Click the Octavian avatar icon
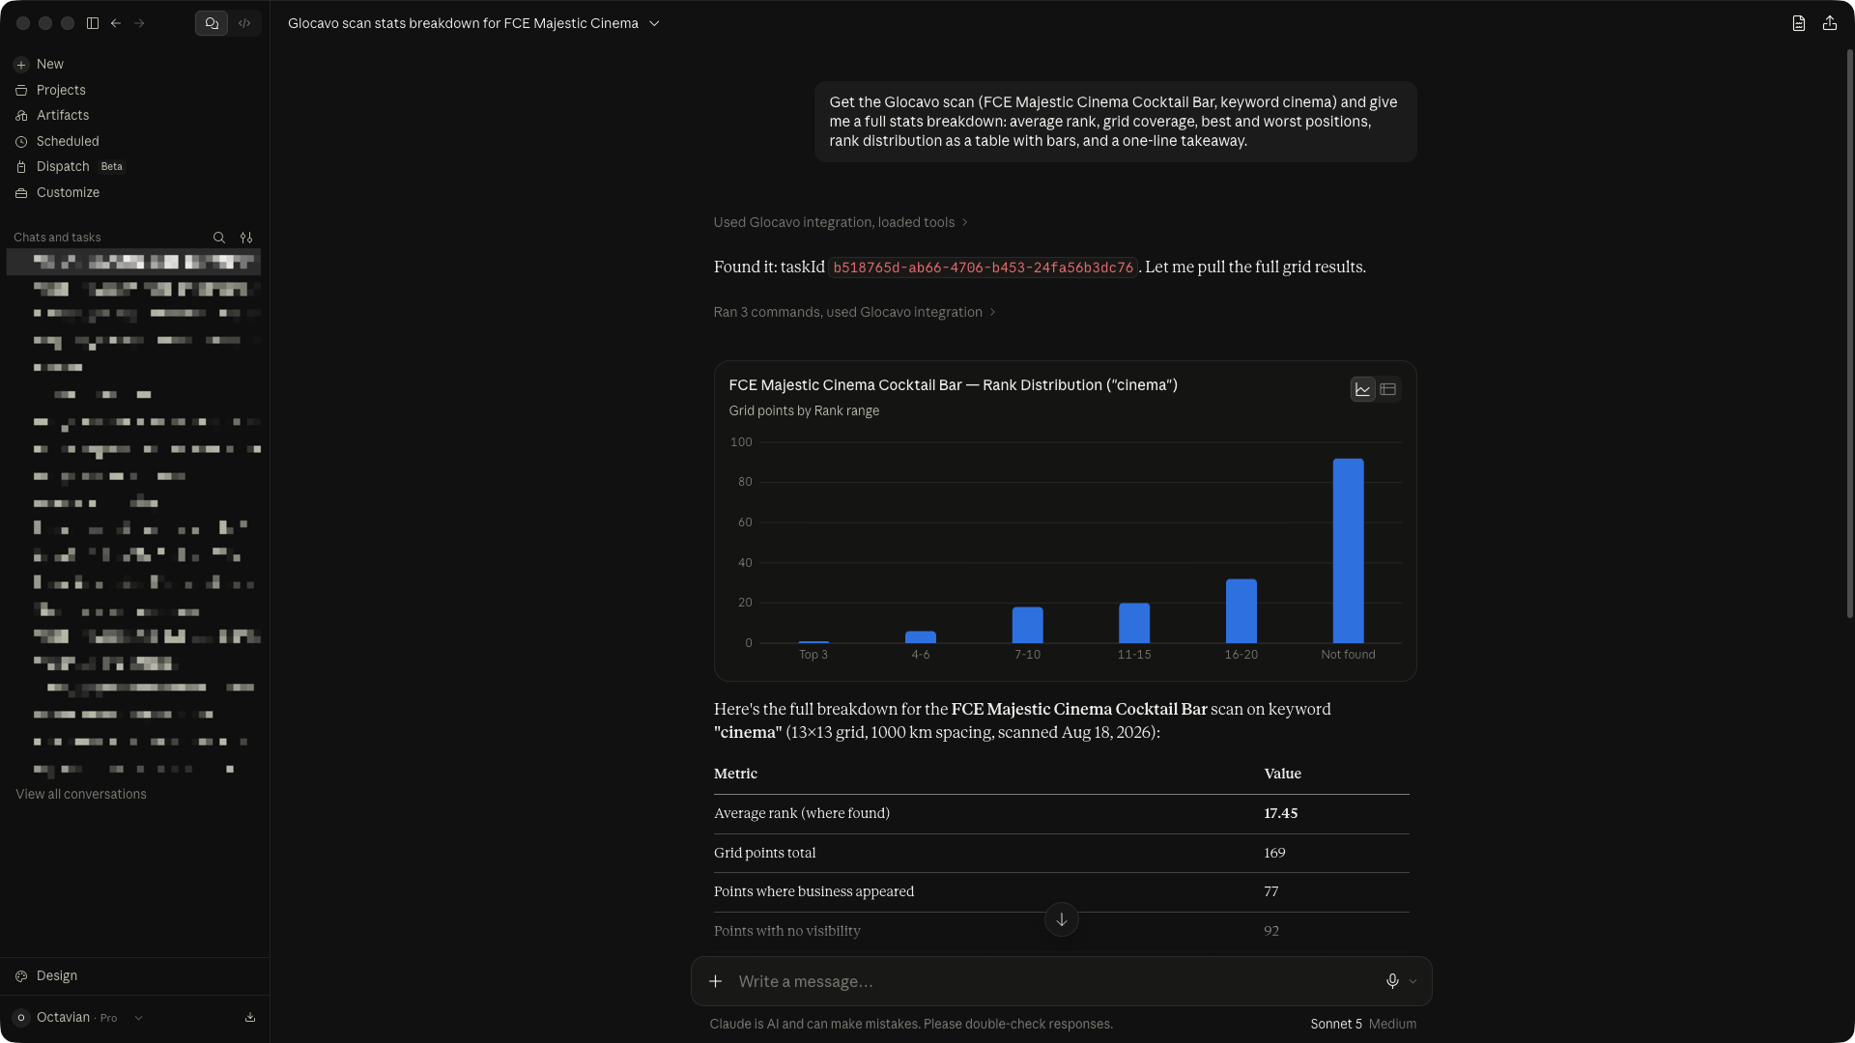Image resolution: width=1855 pixels, height=1043 pixels. tap(21, 1018)
